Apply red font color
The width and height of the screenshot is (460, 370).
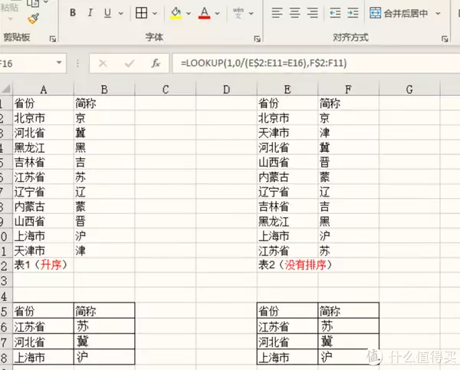[205, 13]
